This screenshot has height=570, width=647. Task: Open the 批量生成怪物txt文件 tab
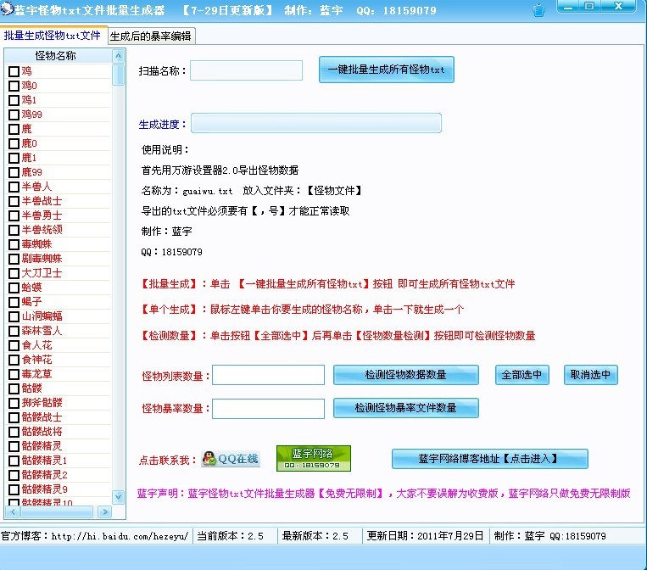pos(53,36)
